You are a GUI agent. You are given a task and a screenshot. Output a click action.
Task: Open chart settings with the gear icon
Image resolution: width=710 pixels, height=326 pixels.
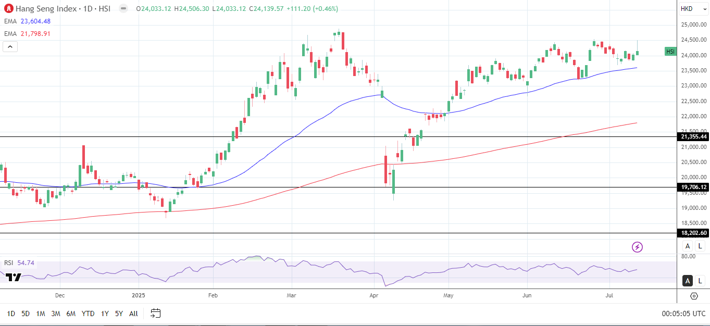[693, 295]
